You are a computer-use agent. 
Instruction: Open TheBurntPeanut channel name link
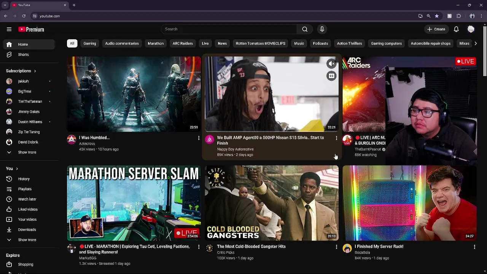point(368,149)
